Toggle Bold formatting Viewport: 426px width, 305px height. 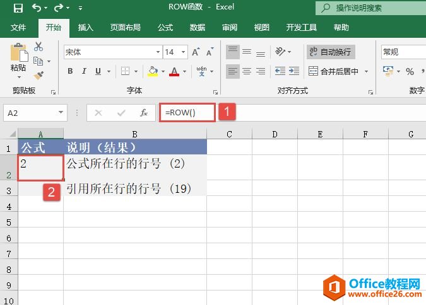pos(70,71)
